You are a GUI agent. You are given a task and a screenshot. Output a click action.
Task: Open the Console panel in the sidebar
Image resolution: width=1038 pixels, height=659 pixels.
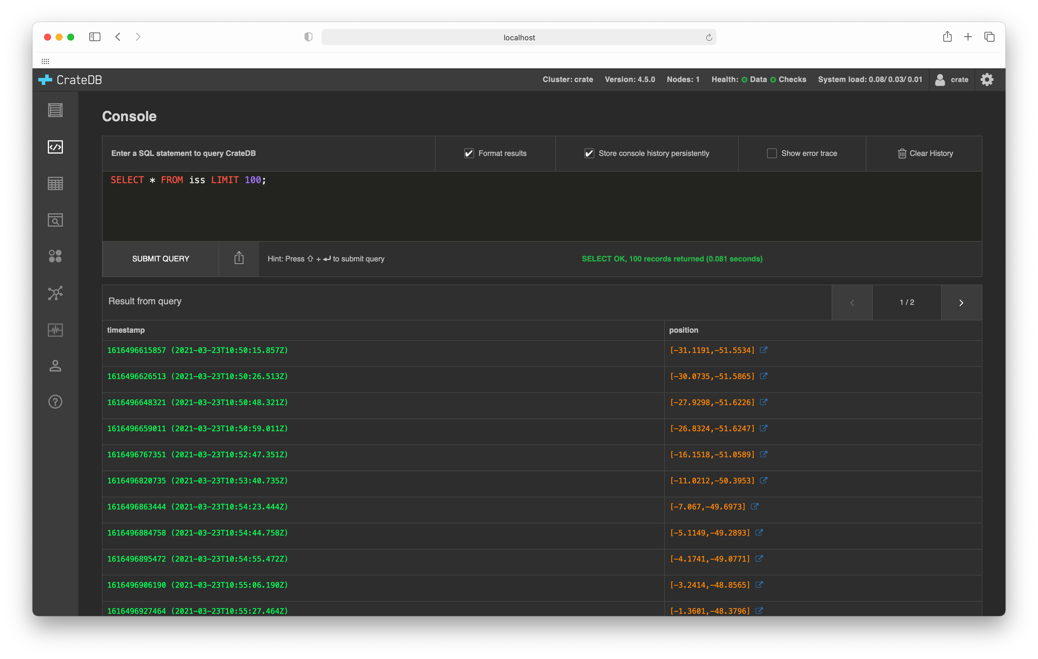click(x=55, y=147)
